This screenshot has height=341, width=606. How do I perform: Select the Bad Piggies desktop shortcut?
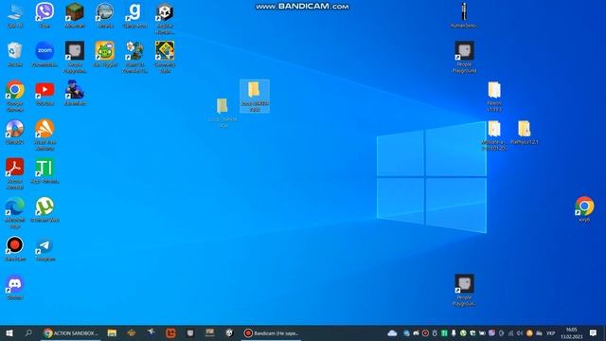(105, 54)
